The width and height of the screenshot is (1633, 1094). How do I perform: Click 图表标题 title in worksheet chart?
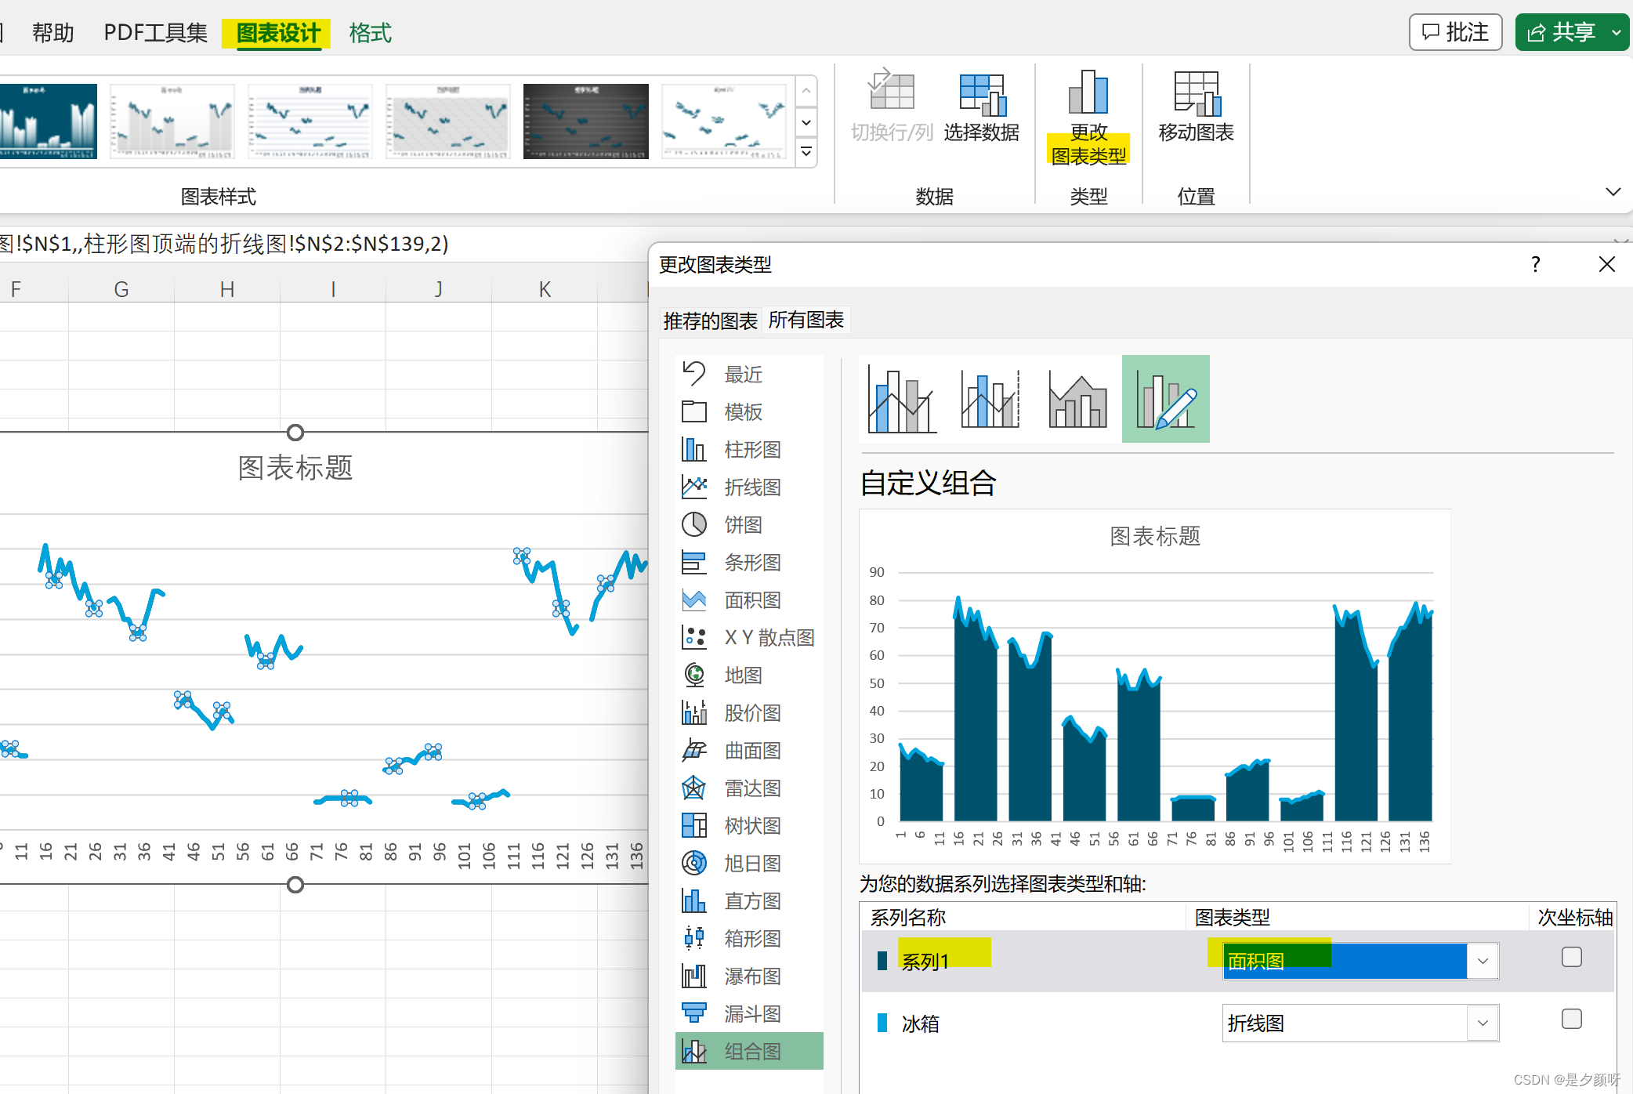click(295, 468)
